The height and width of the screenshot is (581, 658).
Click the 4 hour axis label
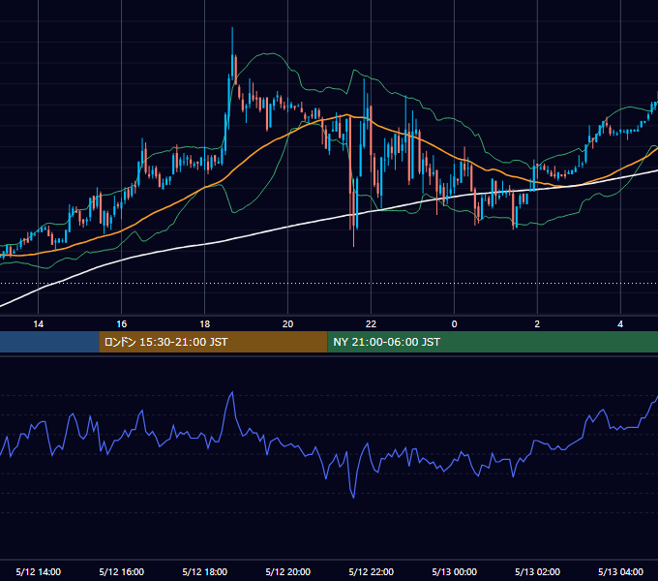point(620,324)
